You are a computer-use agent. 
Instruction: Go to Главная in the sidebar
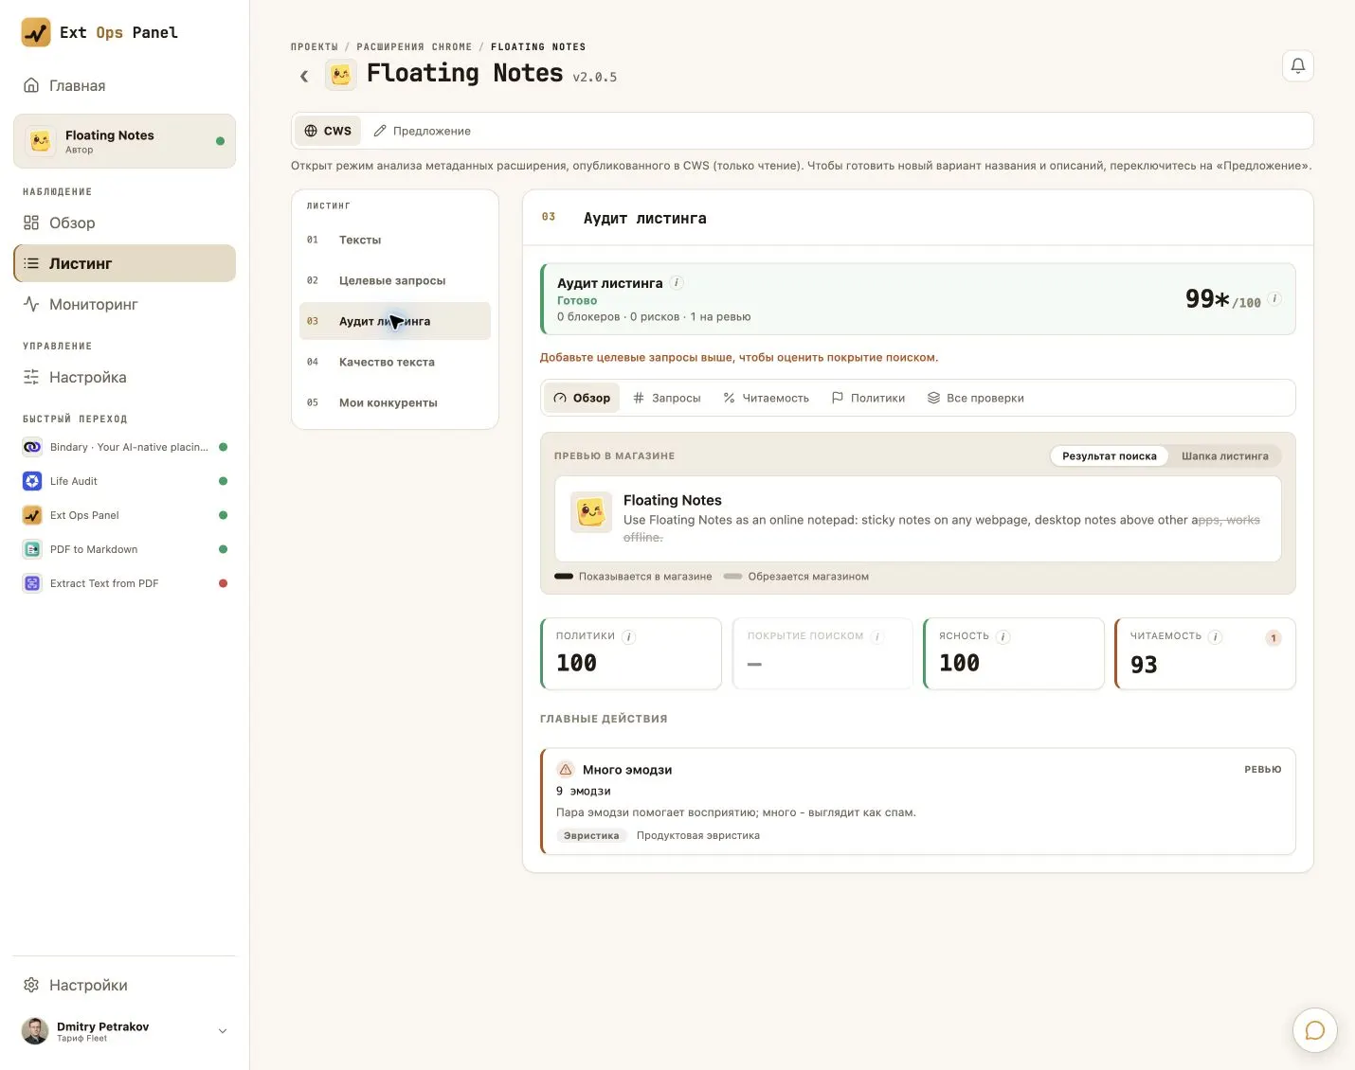(124, 85)
